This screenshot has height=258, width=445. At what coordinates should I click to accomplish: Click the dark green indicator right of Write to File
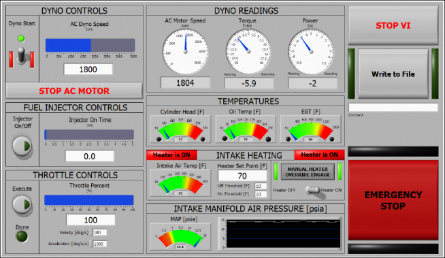(x=435, y=74)
